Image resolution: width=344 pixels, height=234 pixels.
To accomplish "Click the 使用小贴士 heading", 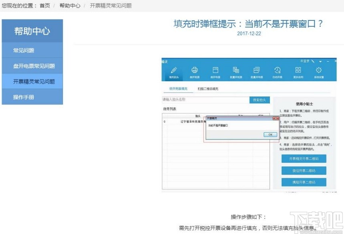I will click(304, 104).
